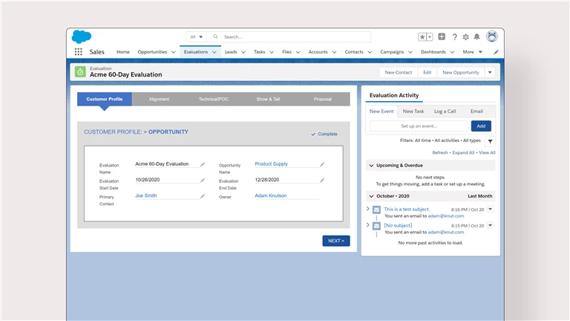Click the green Evaluation record icon

tap(80, 71)
